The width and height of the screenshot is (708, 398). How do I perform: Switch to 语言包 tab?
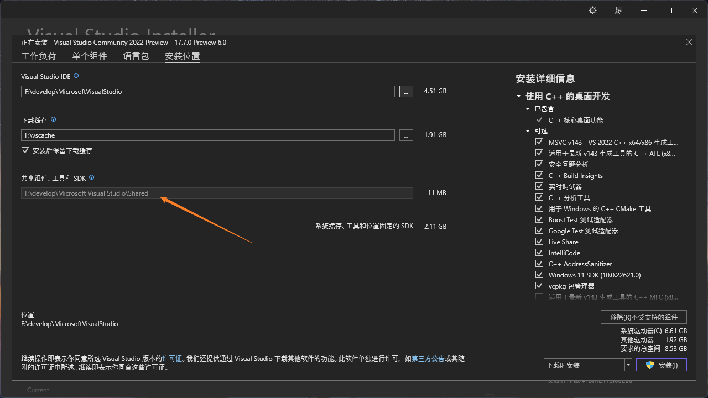coord(136,56)
